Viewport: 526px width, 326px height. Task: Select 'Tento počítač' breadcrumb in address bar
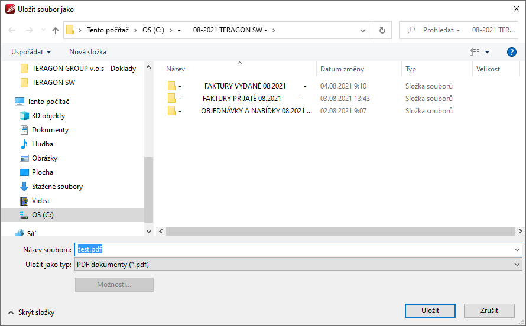(x=108, y=30)
